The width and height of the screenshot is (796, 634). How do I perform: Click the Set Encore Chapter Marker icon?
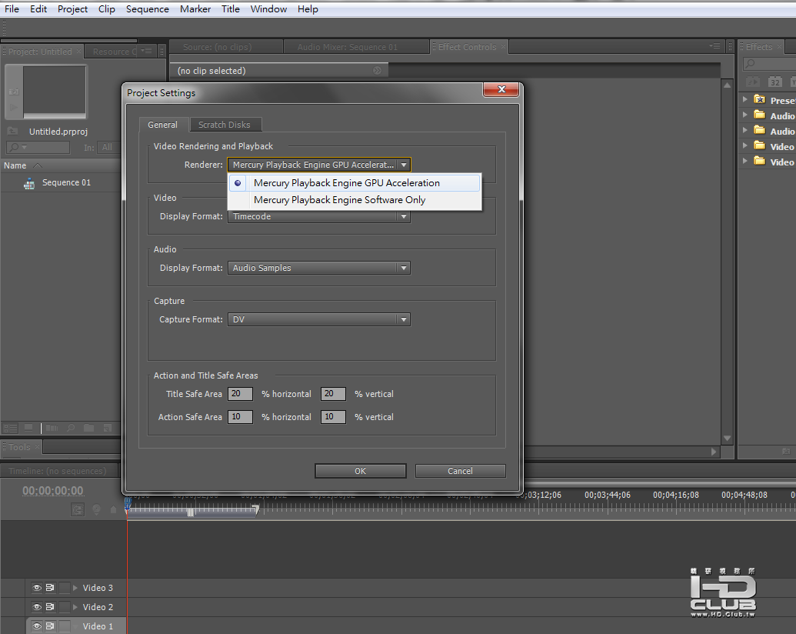(96, 509)
